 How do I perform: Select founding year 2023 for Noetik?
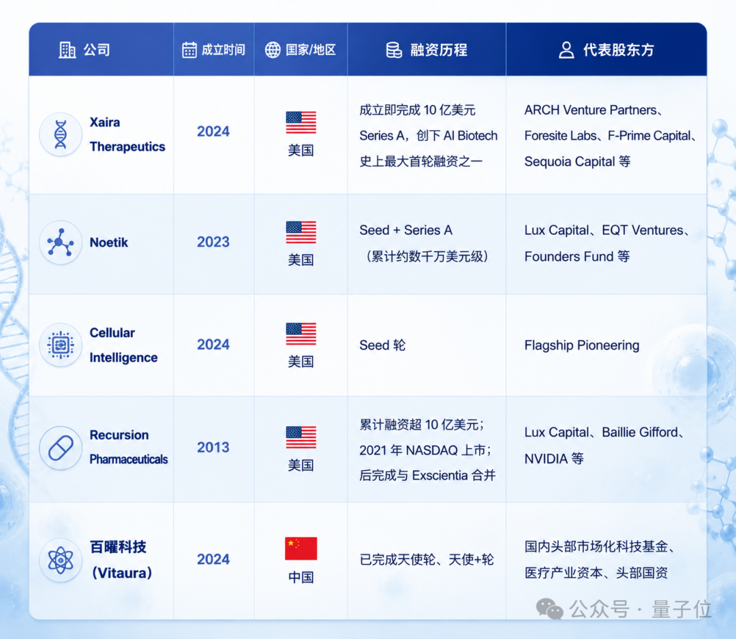tap(213, 242)
